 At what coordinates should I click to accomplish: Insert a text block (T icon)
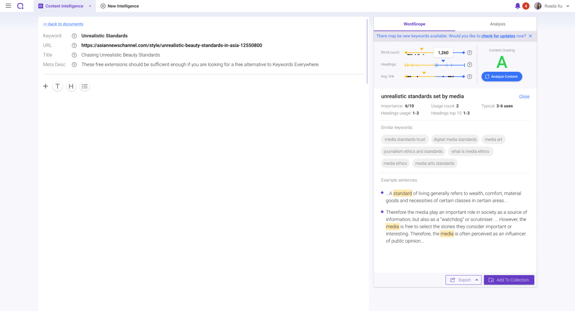[57, 86]
